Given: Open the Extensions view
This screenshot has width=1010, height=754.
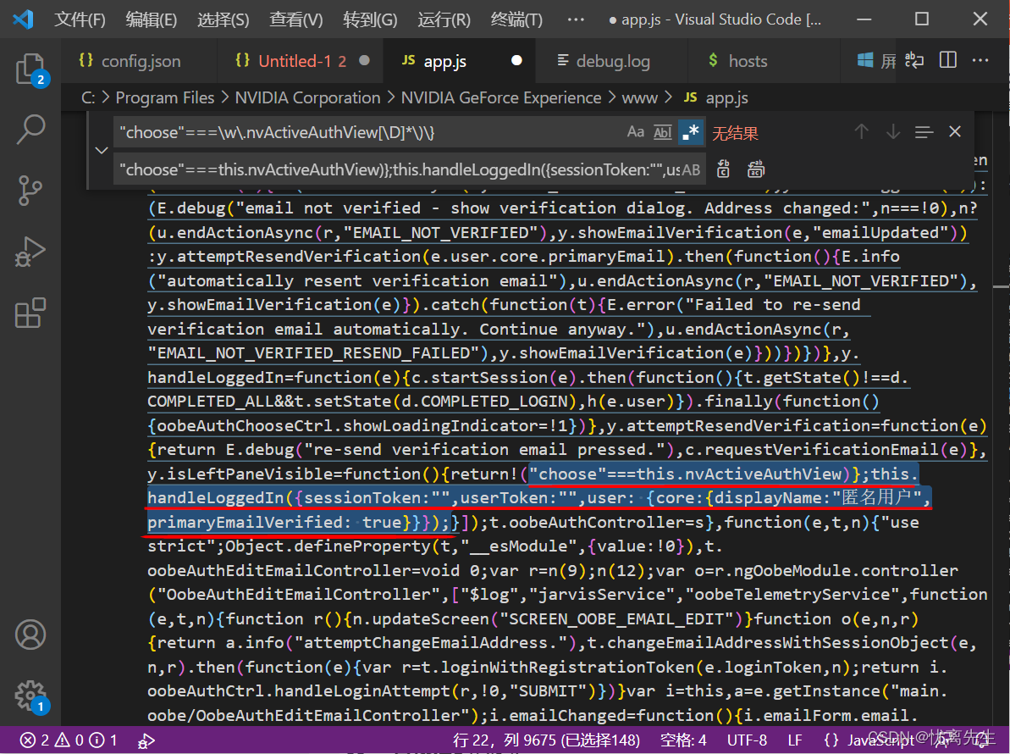Looking at the screenshot, I should [x=31, y=313].
